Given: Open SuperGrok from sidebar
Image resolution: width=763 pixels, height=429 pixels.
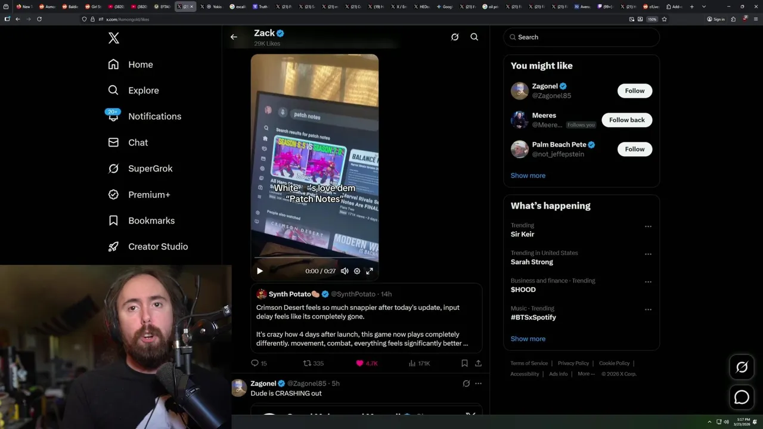Looking at the screenshot, I should tap(140, 169).
